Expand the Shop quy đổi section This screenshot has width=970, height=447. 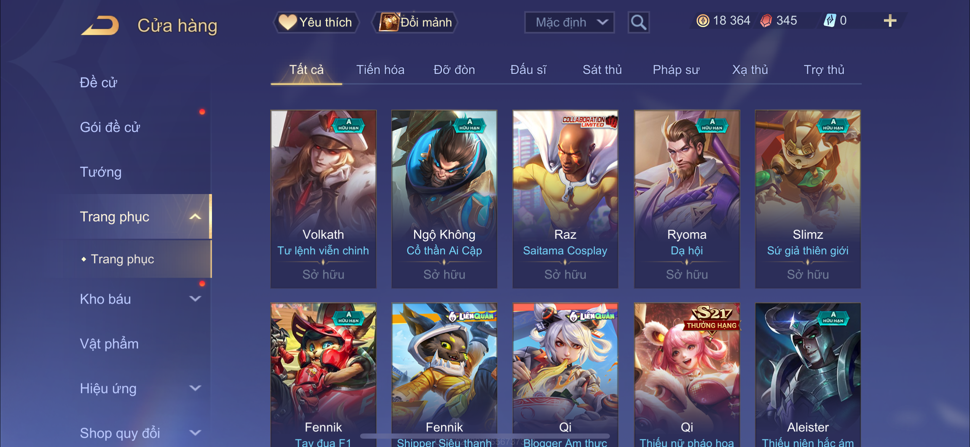pos(195,433)
